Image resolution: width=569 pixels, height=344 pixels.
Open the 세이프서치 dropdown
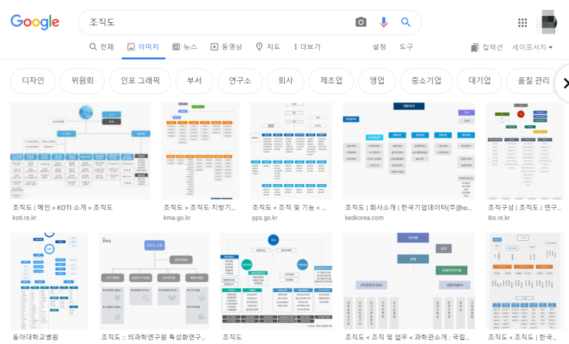click(x=532, y=47)
